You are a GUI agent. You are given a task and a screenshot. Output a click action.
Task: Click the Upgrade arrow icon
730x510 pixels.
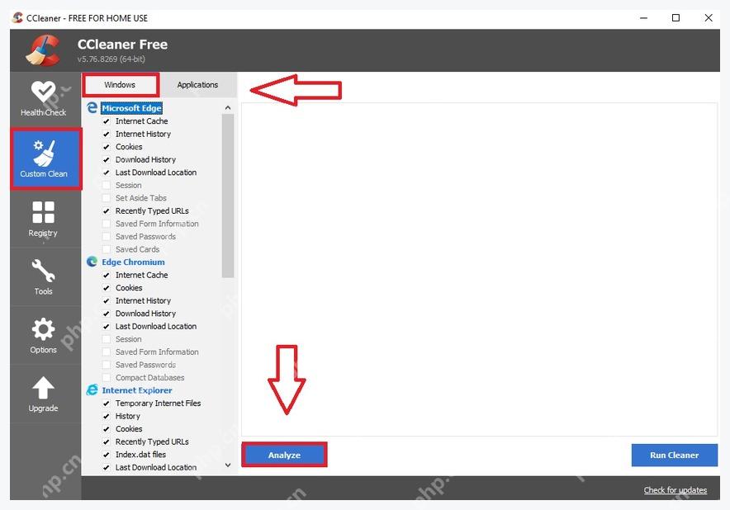43,388
